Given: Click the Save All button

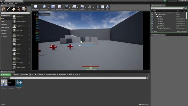Looking at the screenshot, I should click(x=24, y=75).
